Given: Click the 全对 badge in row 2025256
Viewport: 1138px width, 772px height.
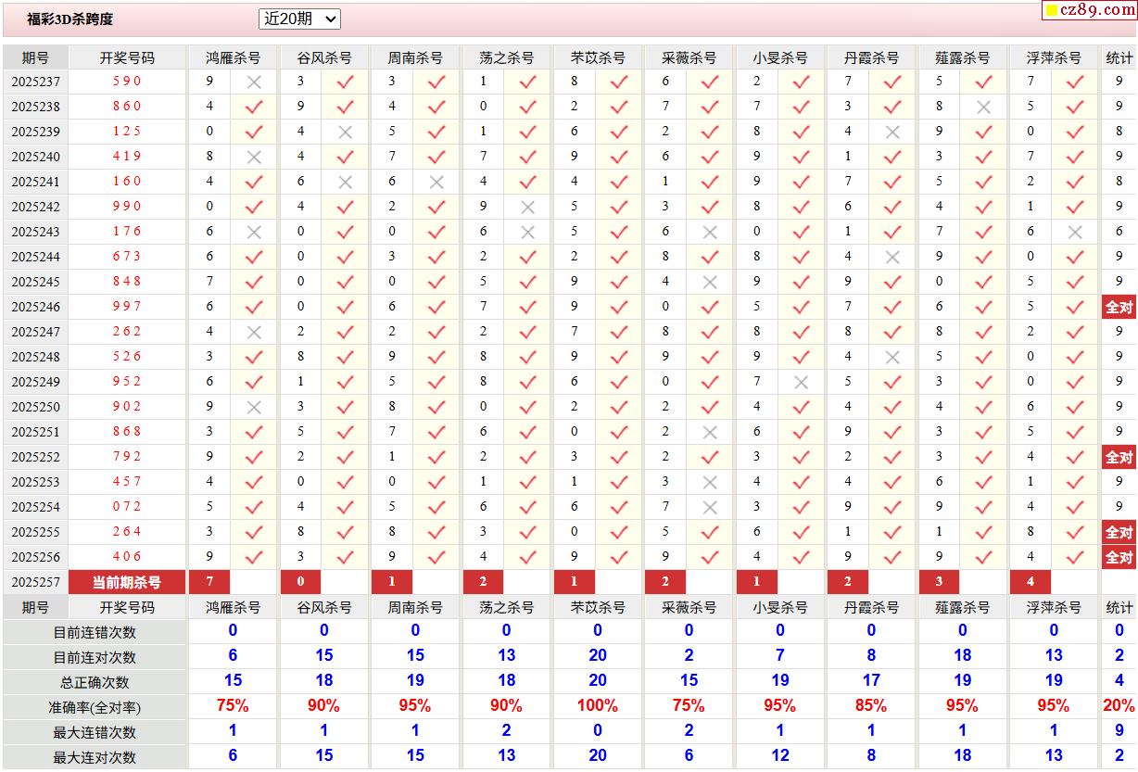Looking at the screenshot, I should coord(1119,557).
